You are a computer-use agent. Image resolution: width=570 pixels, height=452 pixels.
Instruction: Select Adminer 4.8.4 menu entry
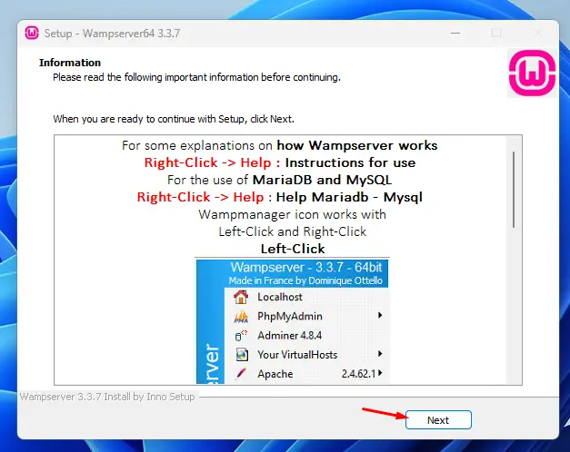(x=306, y=336)
